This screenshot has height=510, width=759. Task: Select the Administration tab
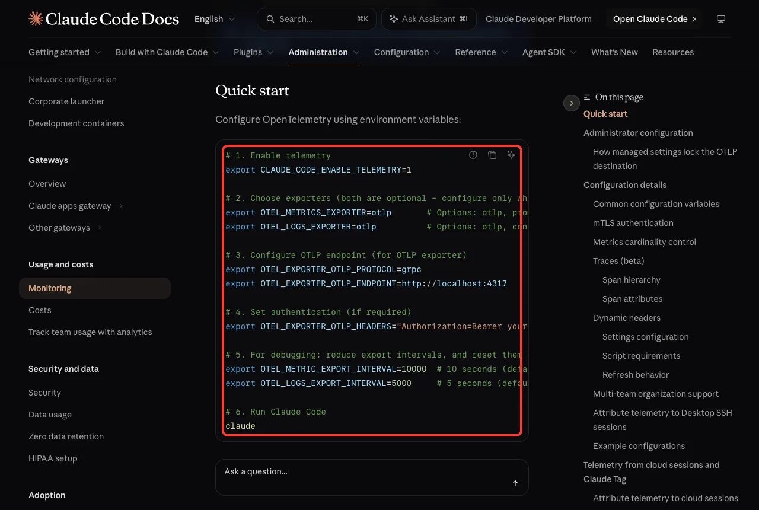(x=324, y=52)
